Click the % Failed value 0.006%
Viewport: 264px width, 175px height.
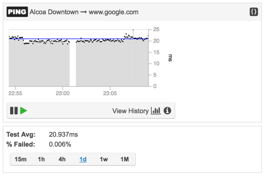60,144
